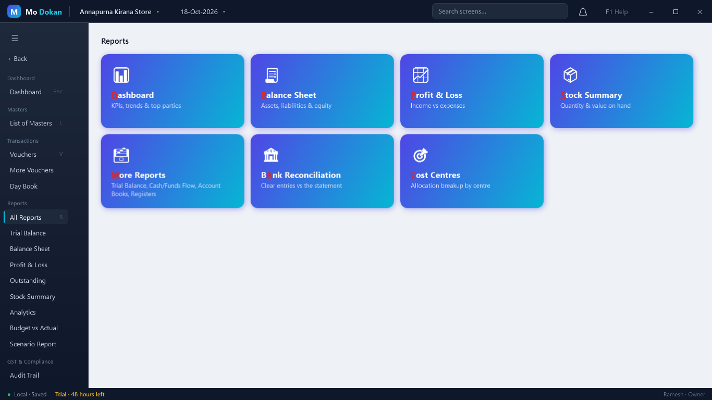The height and width of the screenshot is (400, 712).
Task: Open List of Masters
Action: tap(35, 123)
